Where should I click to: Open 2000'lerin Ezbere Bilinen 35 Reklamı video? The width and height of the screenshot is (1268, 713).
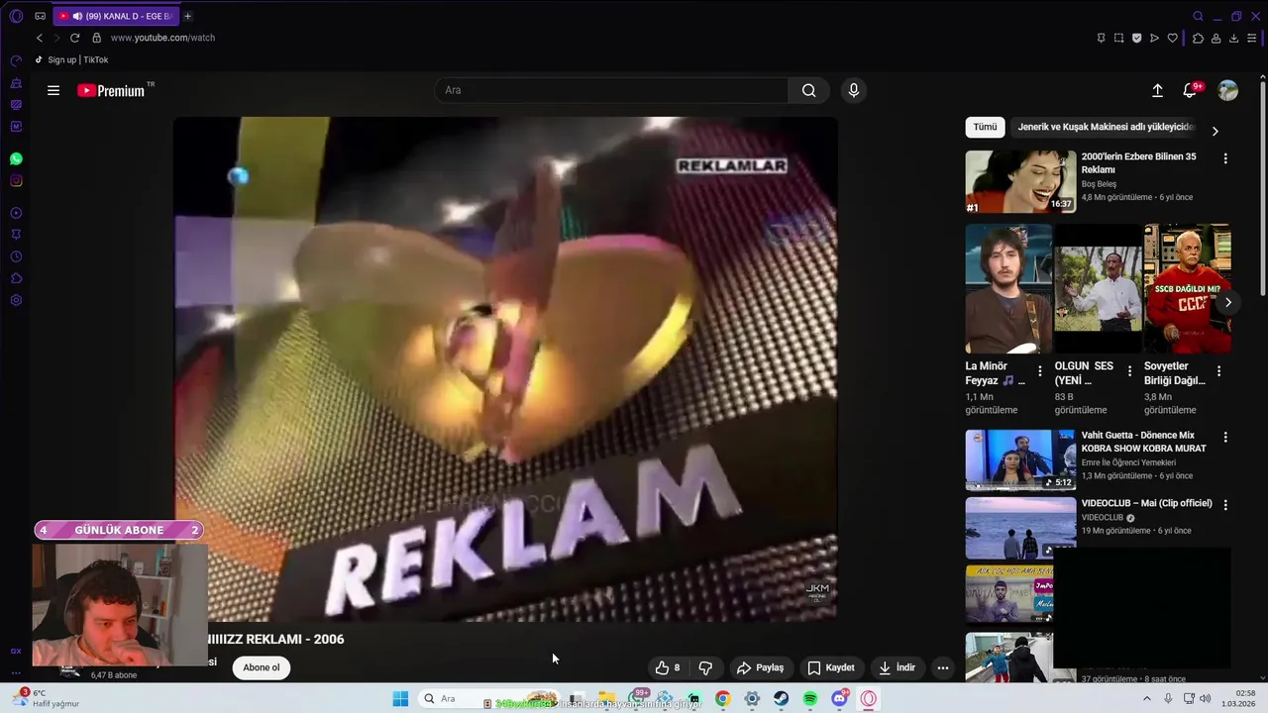pos(1138,163)
